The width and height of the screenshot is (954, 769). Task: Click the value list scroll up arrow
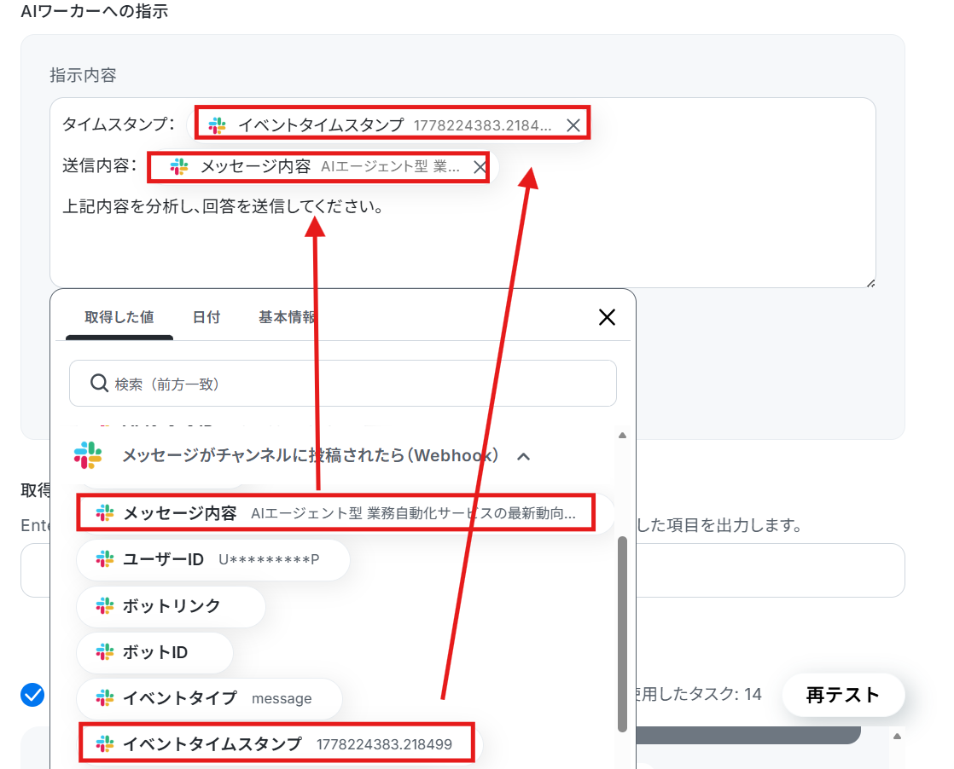622,436
